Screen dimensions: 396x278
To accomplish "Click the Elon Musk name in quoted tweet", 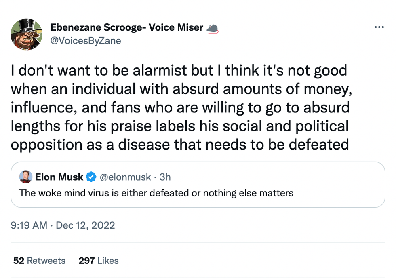I will click(59, 177).
